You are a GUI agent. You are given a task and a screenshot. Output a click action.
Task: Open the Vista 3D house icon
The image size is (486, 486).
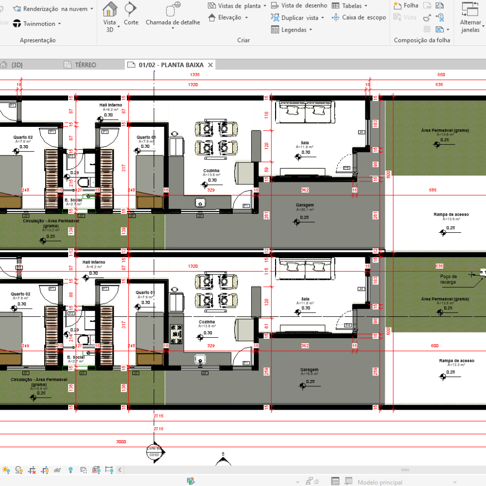pos(110,14)
